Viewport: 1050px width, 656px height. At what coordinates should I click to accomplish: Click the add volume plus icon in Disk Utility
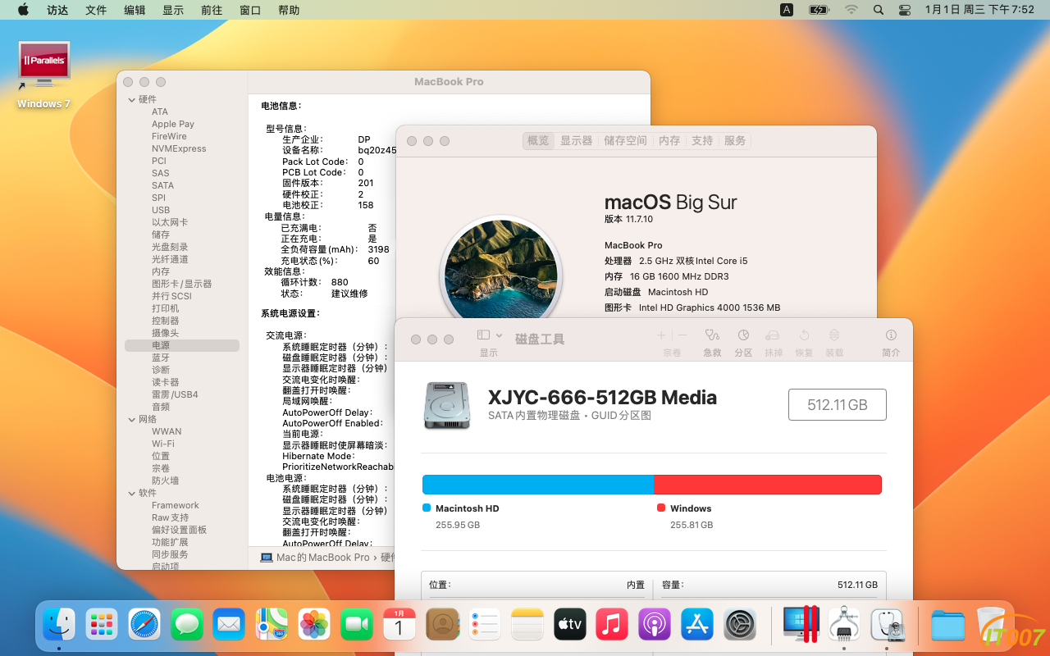(x=661, y=335)
